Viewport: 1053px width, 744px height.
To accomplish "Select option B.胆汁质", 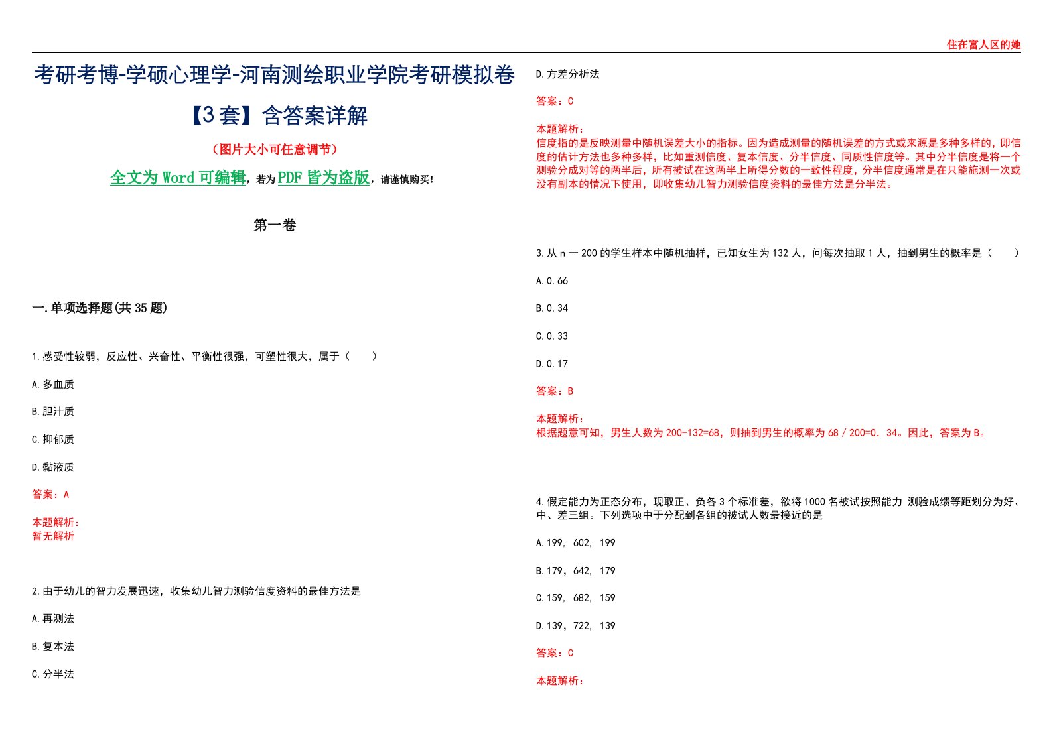I will coord(53,412).
